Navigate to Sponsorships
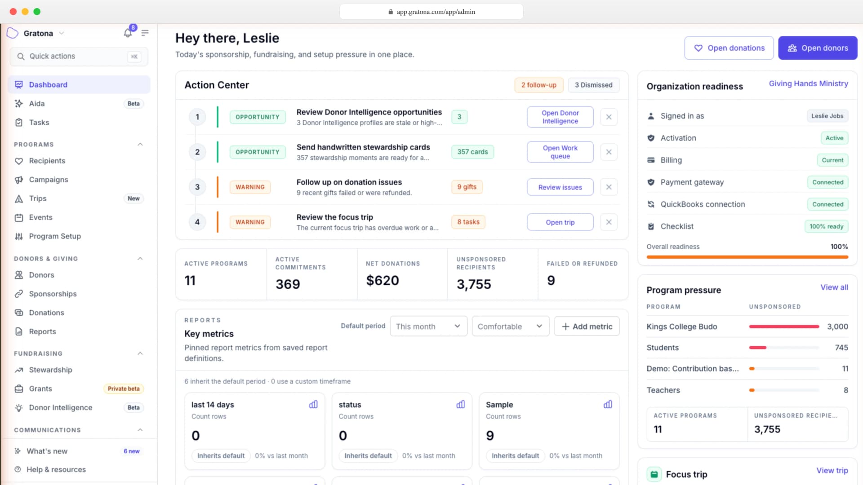Viewport: 863px width, 485px height. click(x=79, y=294)
